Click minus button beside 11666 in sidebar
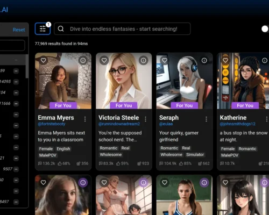This screenshot has height=215, width=269. coord(16,104)
